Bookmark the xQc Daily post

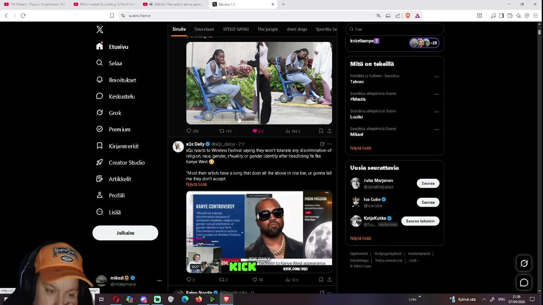tap(321, 280)
